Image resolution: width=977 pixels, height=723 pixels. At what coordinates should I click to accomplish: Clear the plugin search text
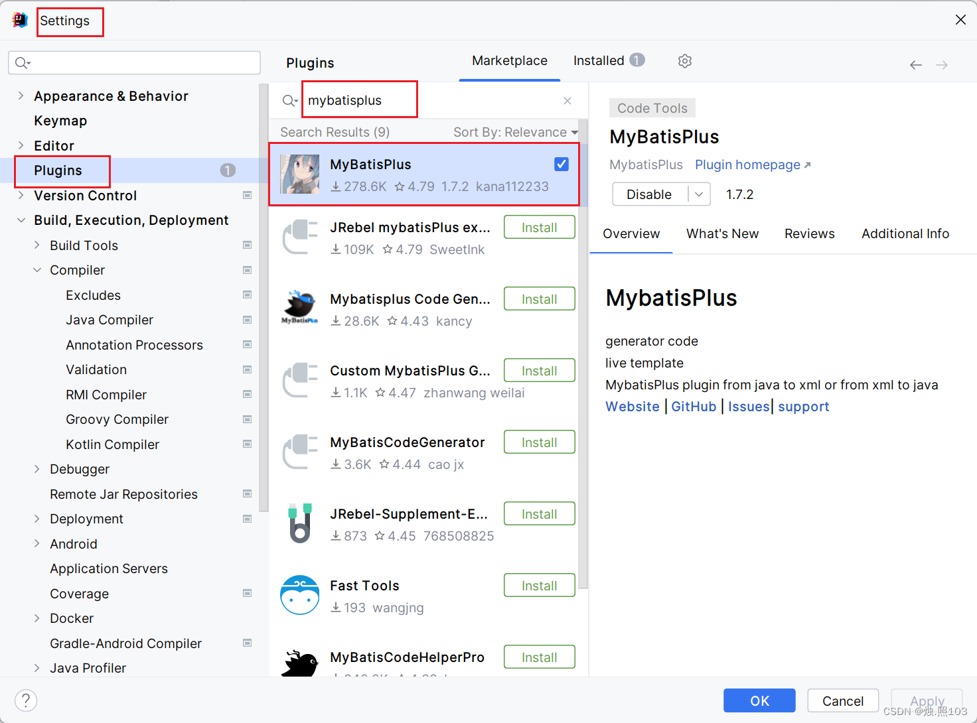pyautogui.click(x=567, y=101)
